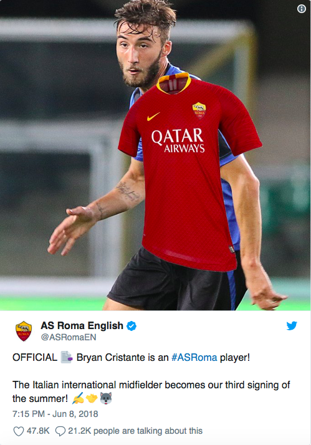This screenshot has height=445, width=311.
Task: Click the Roma crest on the jersey
Action: 199,111
